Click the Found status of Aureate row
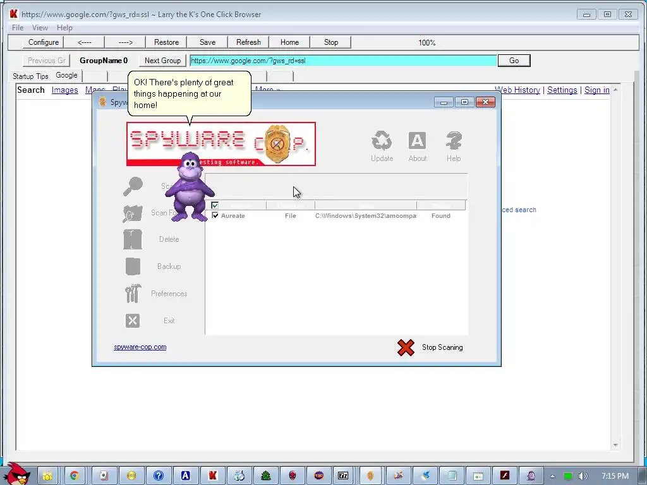The width and height of the screenshot is (647, 485). [440, 216]
